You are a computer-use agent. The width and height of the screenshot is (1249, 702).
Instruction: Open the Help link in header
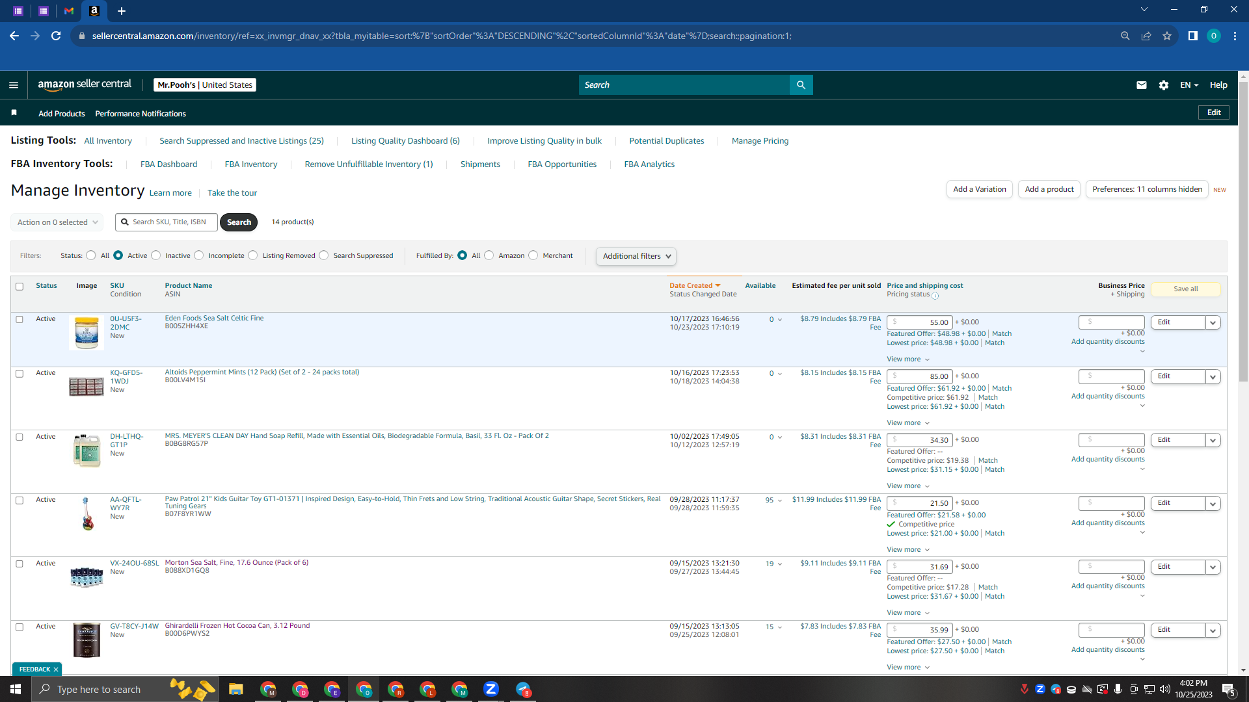pos(1218,85)
